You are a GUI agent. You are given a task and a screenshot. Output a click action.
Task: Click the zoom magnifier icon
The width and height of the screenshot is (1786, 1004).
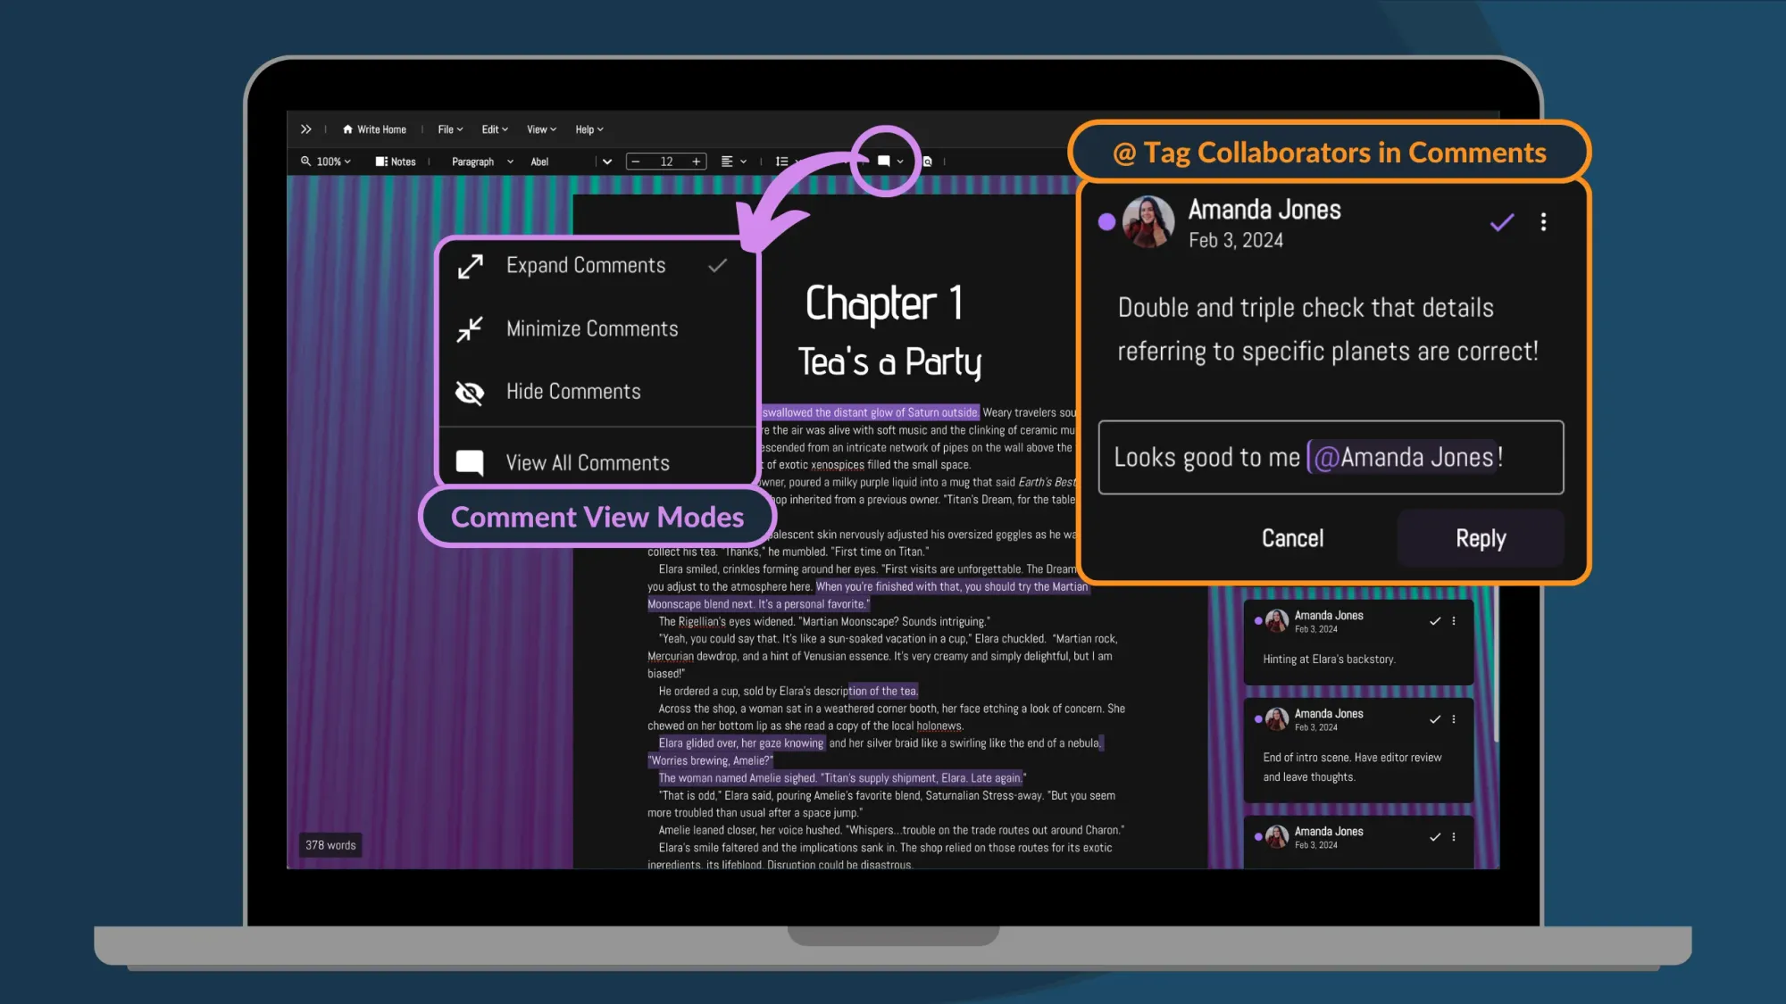(x=307, y=162)
